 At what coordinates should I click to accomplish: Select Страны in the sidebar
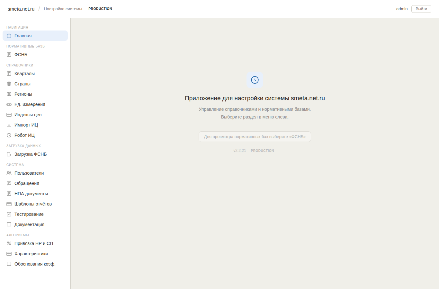click(35, 84)
